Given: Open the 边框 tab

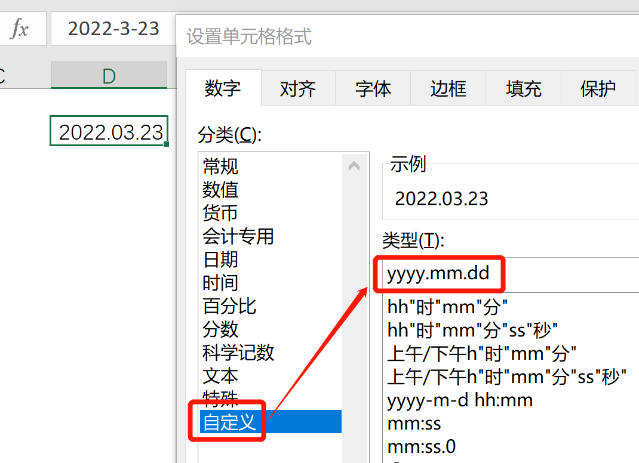Looking at the screenshot, I should pyautogui.click(x=448, y=88).
